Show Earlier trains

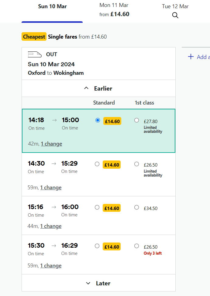pos(98,88)
